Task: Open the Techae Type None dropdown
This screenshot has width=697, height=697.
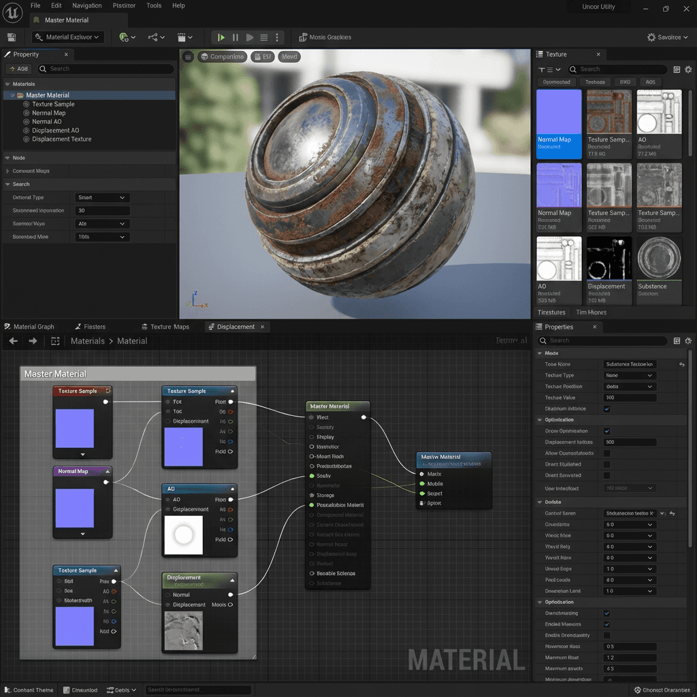Action: click(x=630, y=376)
